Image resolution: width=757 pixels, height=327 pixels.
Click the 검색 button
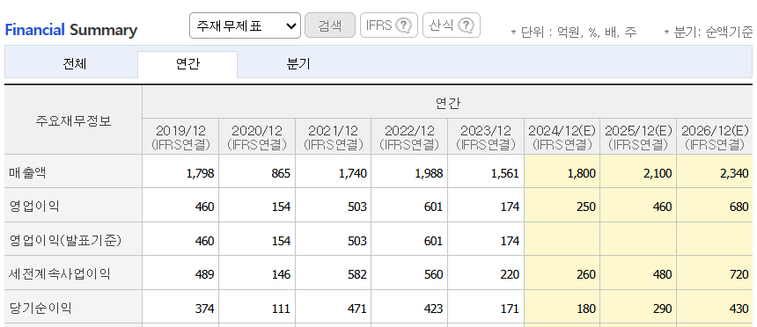point(330,25)
